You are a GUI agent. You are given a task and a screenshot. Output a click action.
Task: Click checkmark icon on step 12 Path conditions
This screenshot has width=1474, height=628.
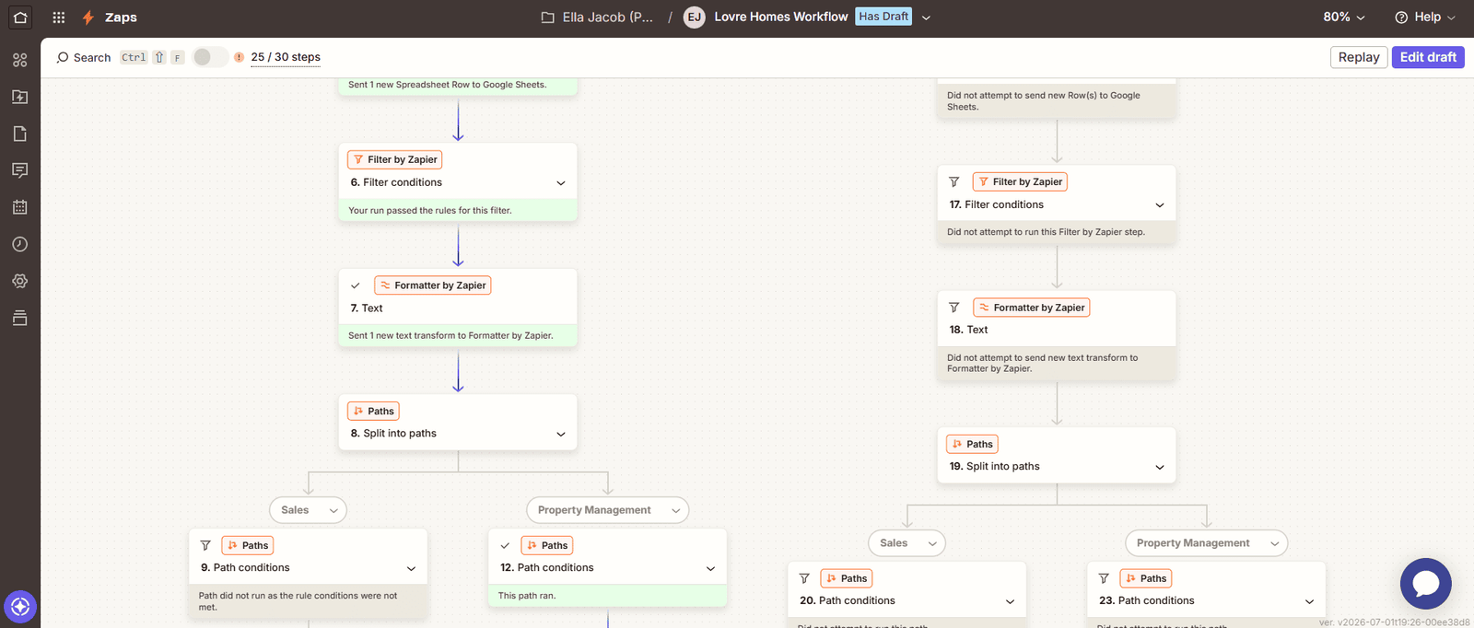click(505, 545)
